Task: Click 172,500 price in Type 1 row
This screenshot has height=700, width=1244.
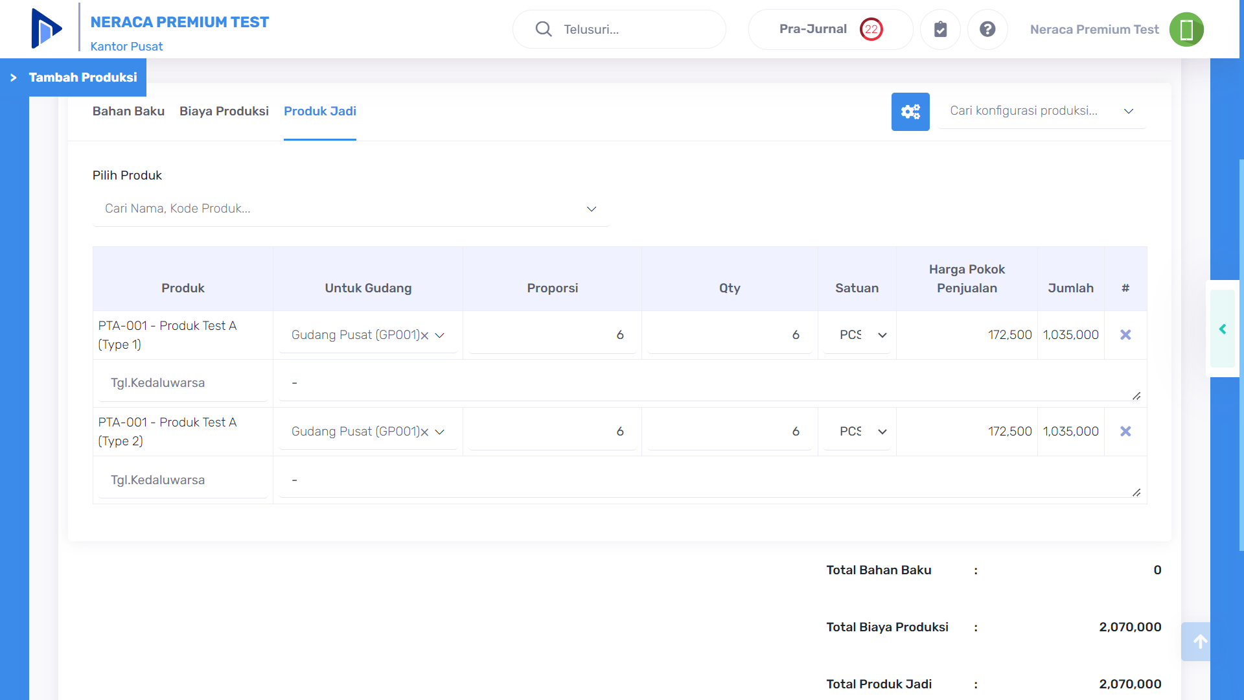Action: pyautogui.click(x=1009, y=334)
